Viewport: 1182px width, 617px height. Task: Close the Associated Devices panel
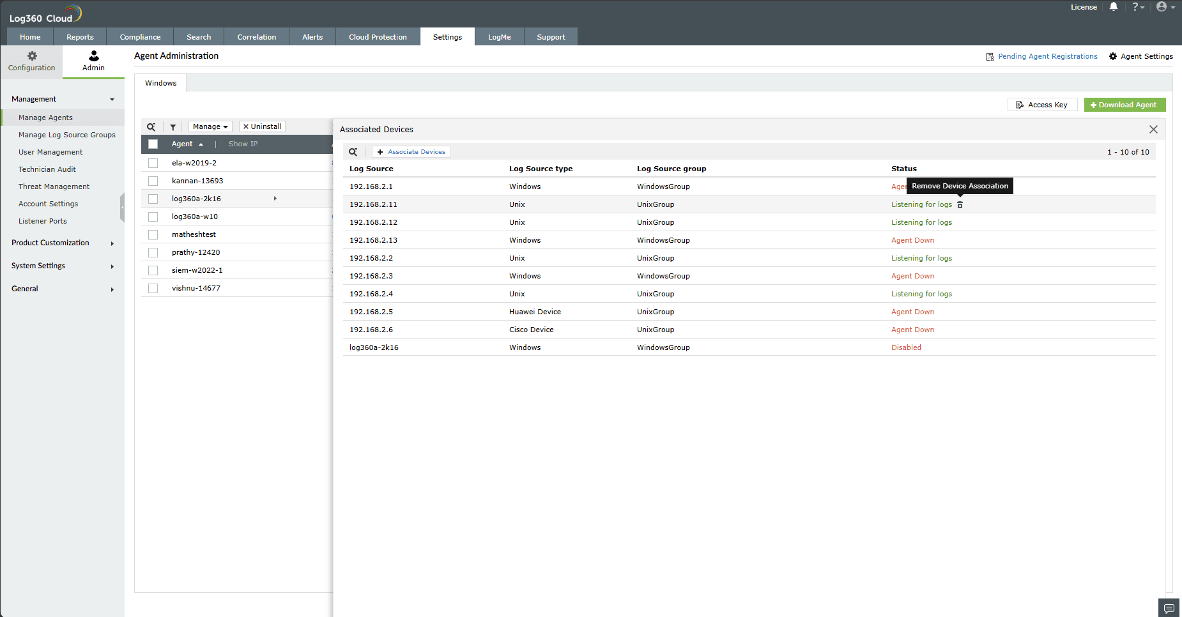1153,130
